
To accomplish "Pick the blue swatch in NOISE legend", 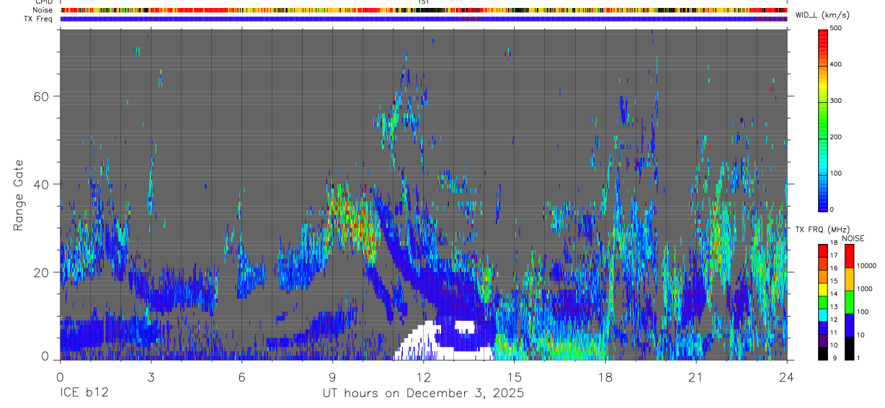I will click(850, 325).
